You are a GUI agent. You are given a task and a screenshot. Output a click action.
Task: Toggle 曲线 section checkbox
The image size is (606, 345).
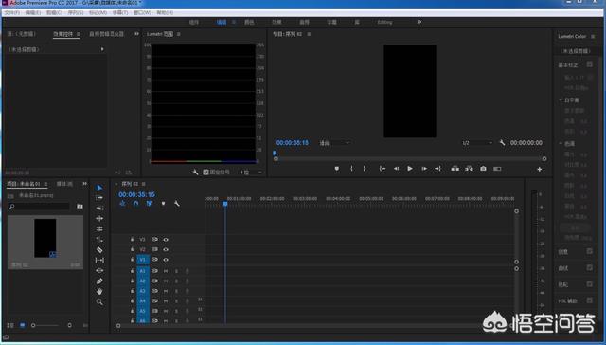[589, 267]
